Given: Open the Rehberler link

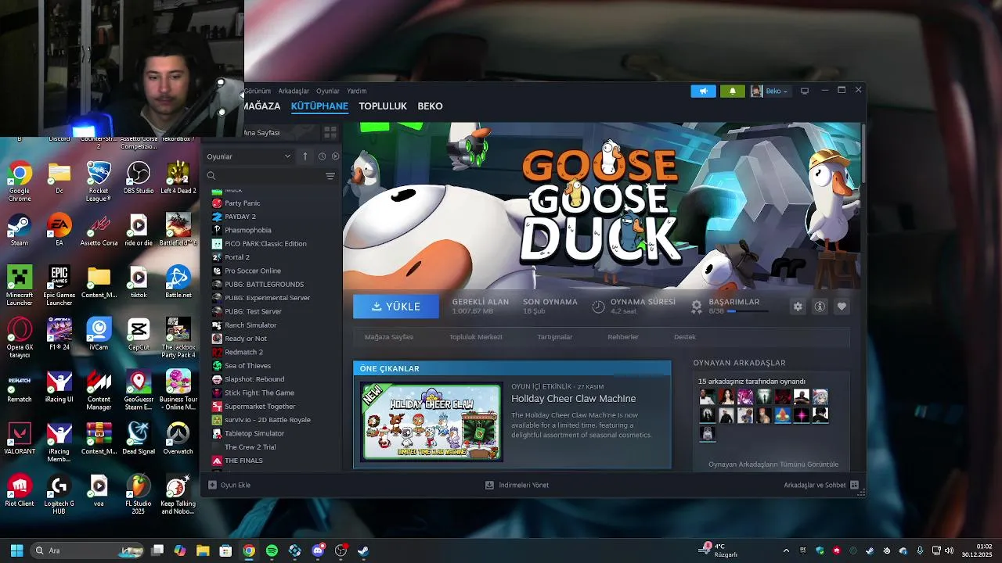Looking at the screenshot, I should pyautogui.click(x=623, y=337).
